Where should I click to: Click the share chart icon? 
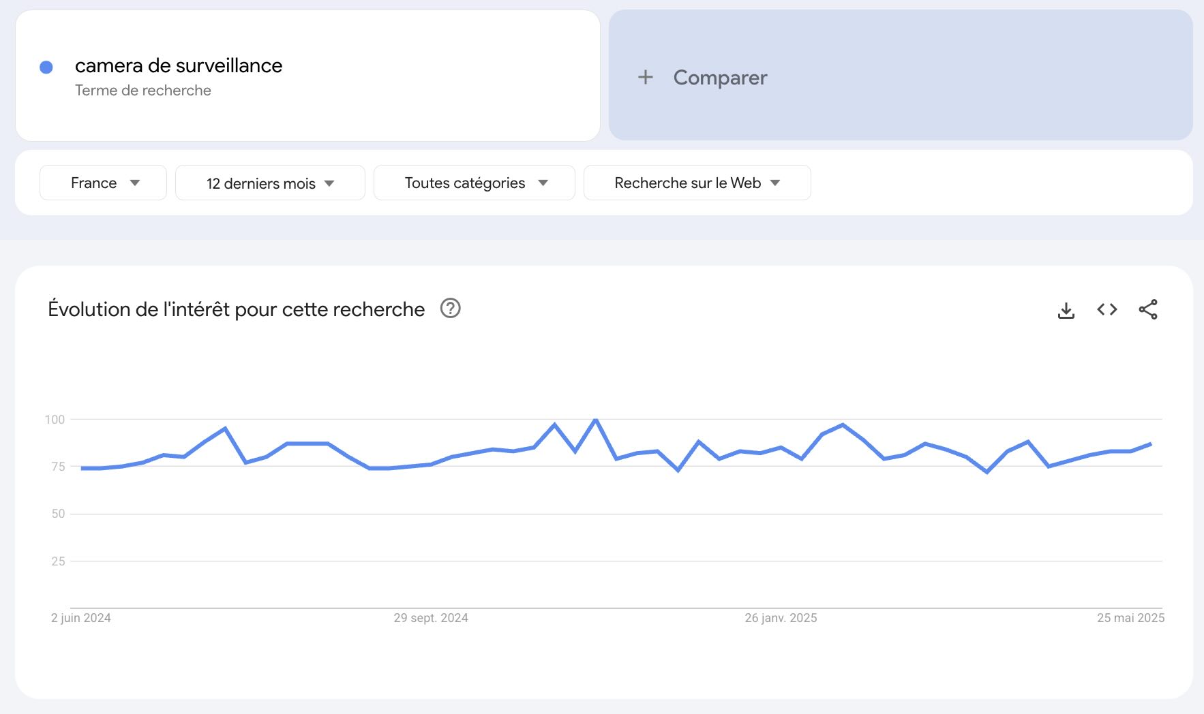[x=1148, y=309]
